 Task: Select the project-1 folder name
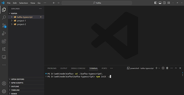coord(22,21)
